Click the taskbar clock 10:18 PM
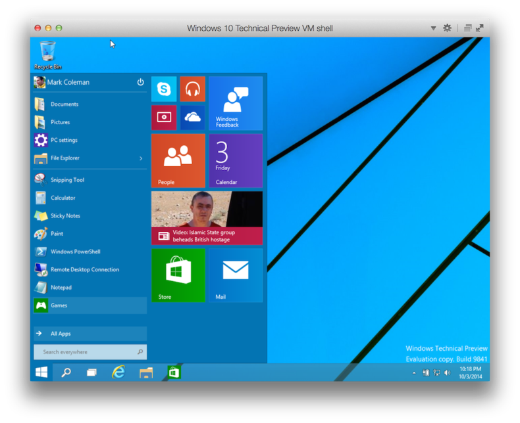 470,372
